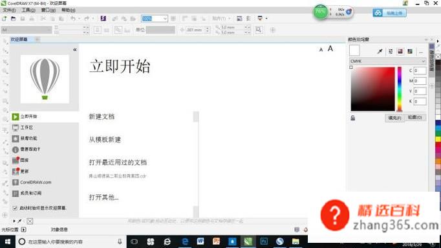441x248 pixels.
Task: Click 立即开始 green play icon
Action: tap(15, 117)
